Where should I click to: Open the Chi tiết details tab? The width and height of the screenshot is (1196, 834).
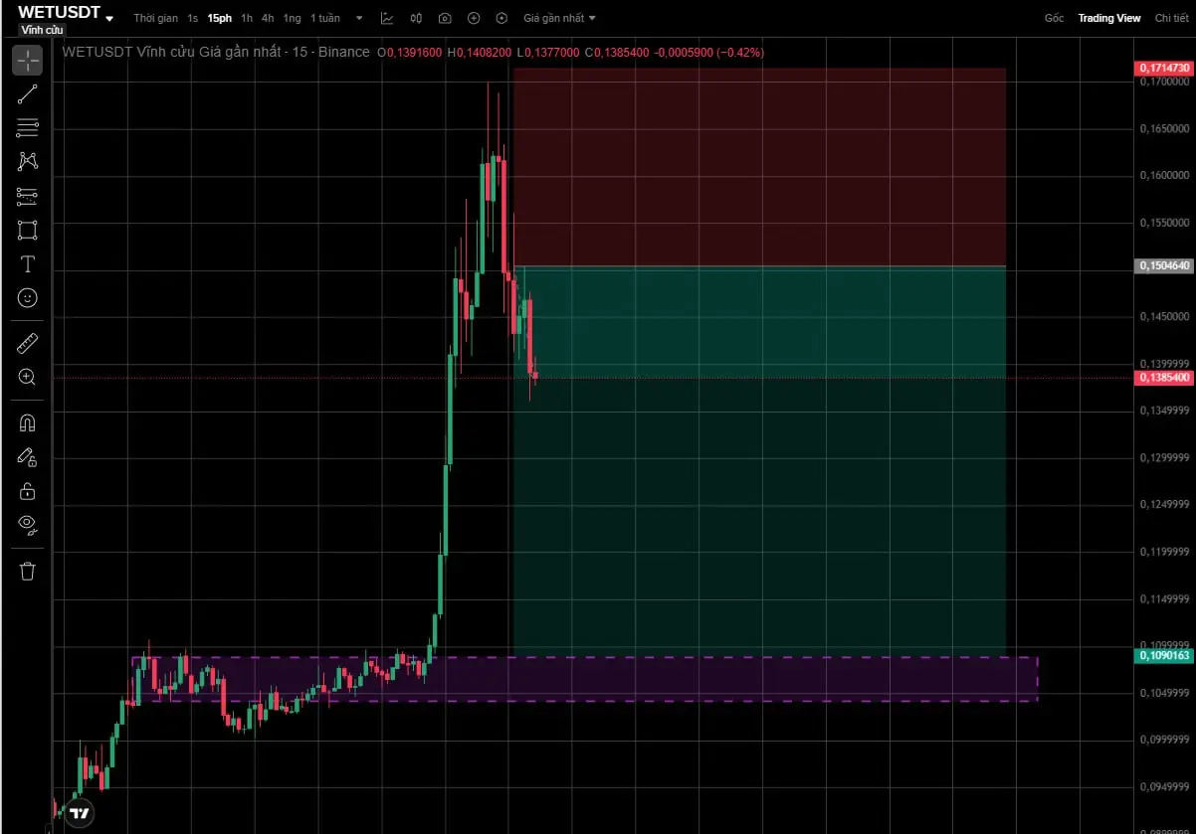pyautogui.click(x=1171, y=18)
